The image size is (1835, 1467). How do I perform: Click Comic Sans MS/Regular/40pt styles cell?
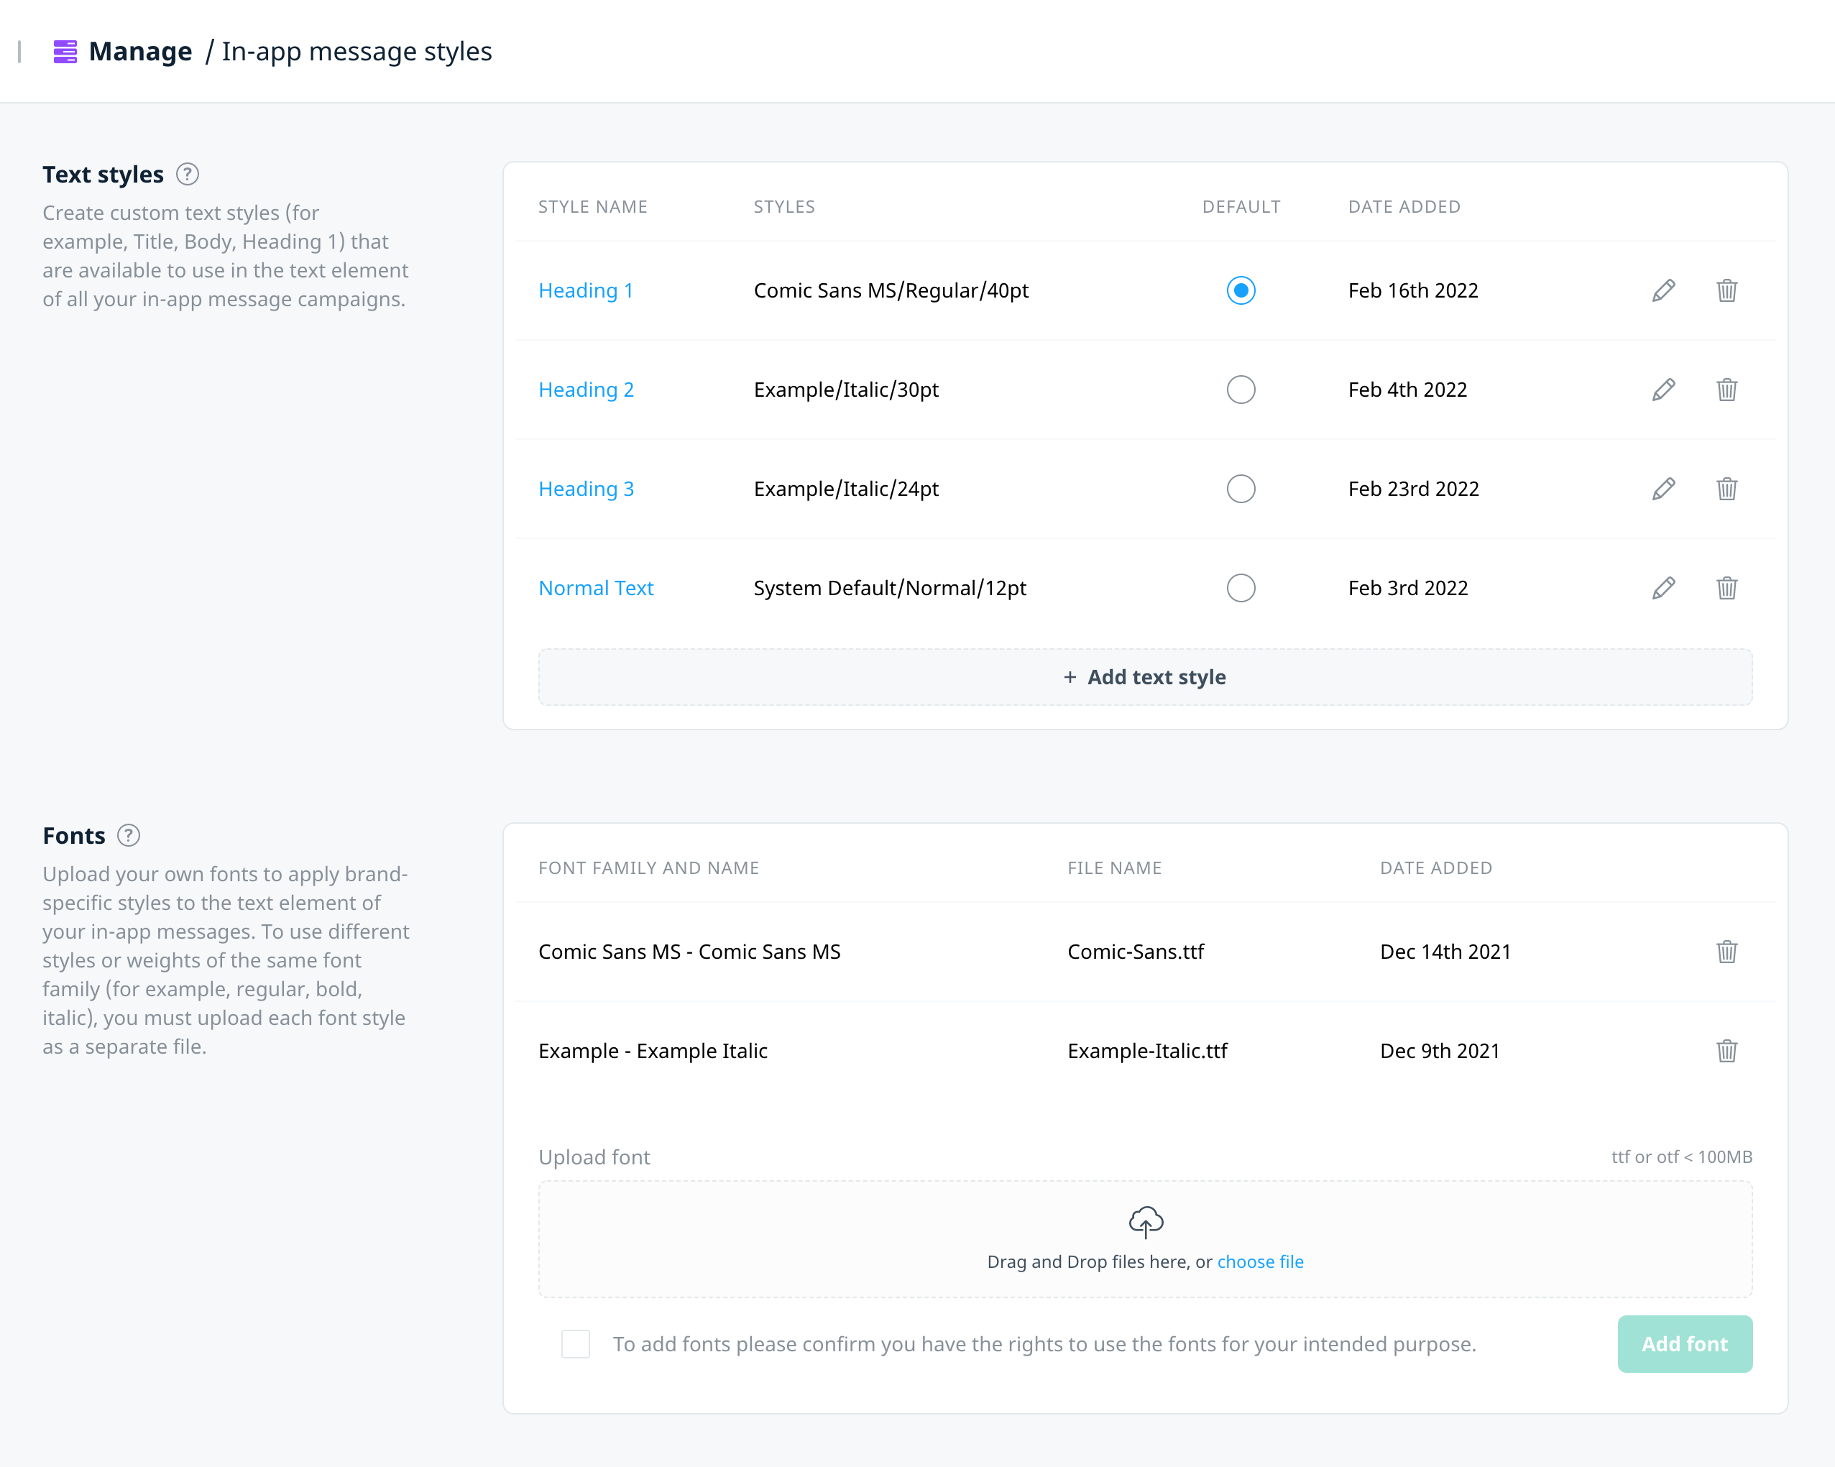(891, 291)
